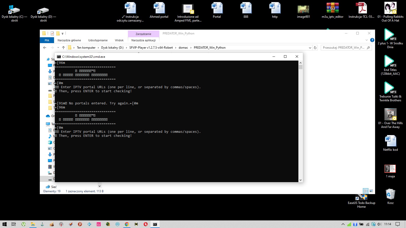406x228 pixels.
Task: Go up one folder level with up arrow
Action: [63, 48]
